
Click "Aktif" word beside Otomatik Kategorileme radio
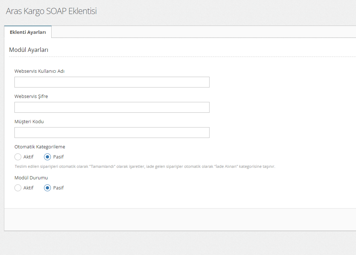pyautogui.click(x=28, y=157)
